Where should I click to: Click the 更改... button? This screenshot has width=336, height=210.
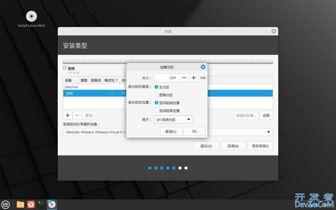90,115
